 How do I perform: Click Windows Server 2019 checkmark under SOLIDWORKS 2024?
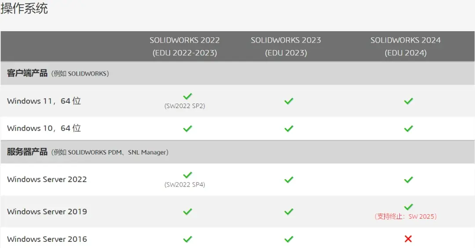(408, 207)
